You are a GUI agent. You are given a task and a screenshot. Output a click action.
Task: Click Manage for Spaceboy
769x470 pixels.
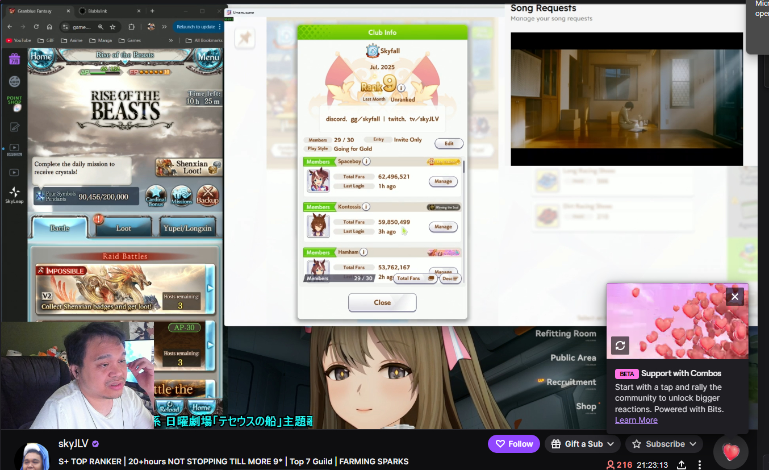[x=443, y=181]
